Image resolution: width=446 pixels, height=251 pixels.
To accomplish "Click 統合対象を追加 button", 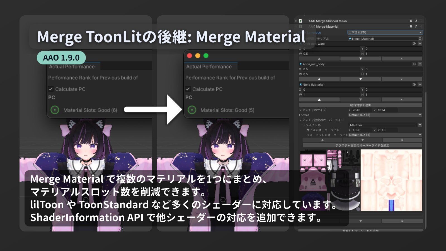I will coord(360,105).
